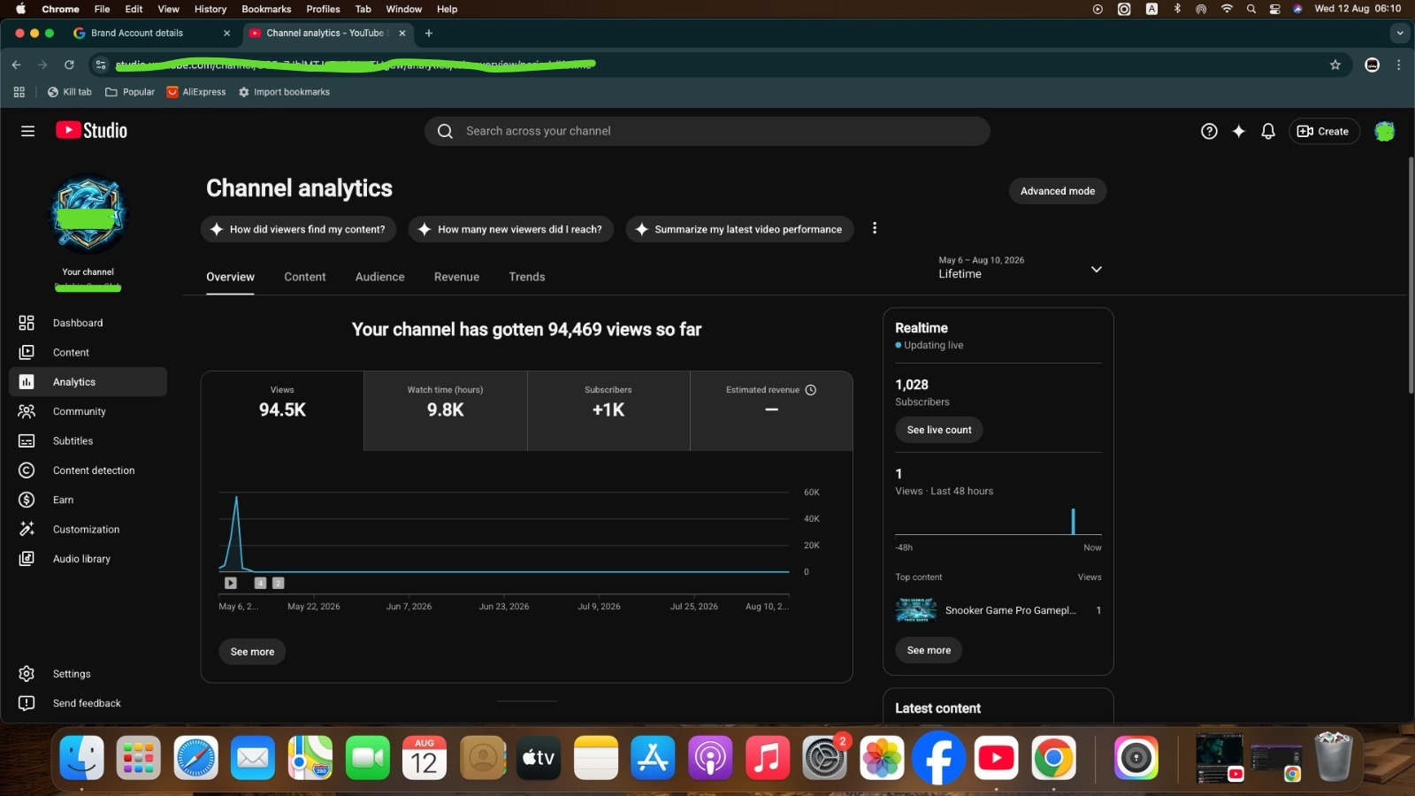Screen dimensions: 1415x796
Task: Open Chrome tab search dropdown arrow
Action: [x=1399, y=33]
